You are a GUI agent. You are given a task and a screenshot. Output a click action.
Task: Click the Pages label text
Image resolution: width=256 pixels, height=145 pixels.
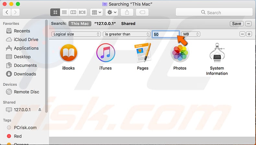pos(143,68)
